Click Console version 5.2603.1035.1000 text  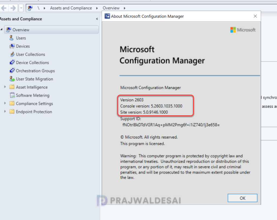[x=151, y=106]
